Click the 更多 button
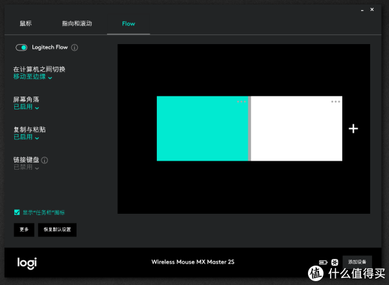 [24, 230]
